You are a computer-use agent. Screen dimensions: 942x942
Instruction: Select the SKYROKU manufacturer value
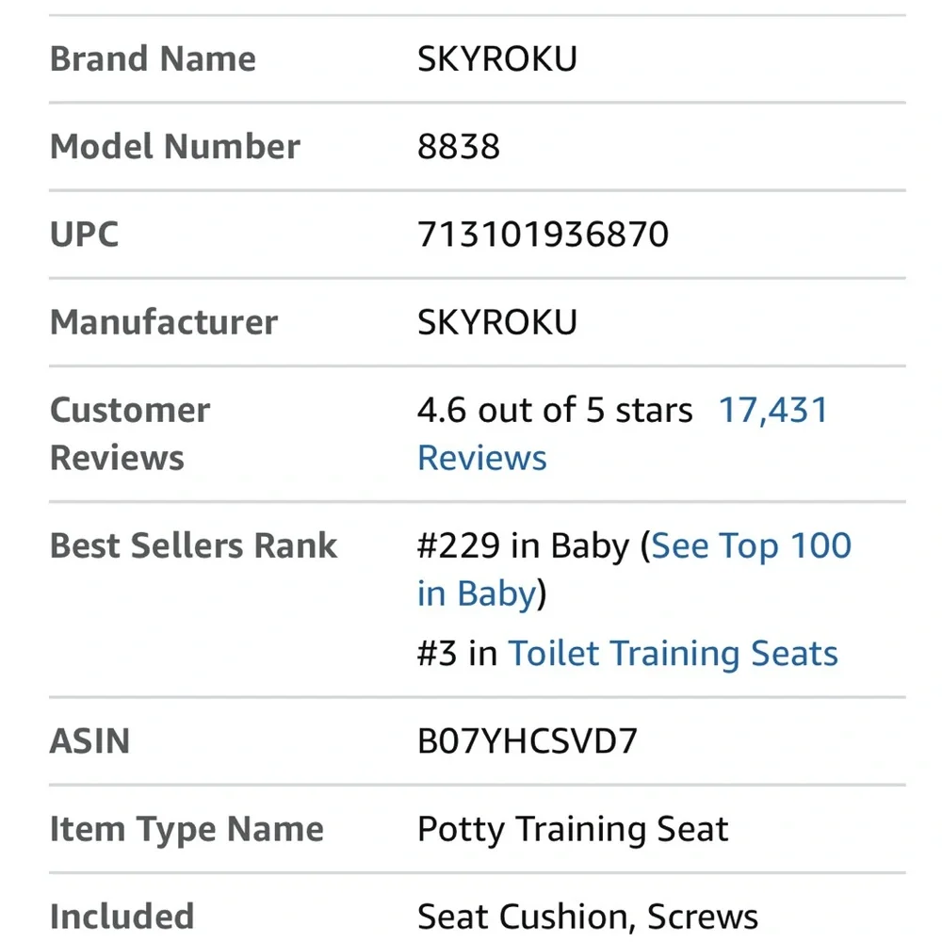[496, 322]
